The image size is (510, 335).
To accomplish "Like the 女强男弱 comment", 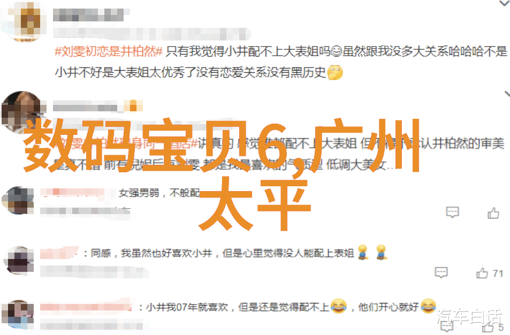I will (x=493, y=213).
